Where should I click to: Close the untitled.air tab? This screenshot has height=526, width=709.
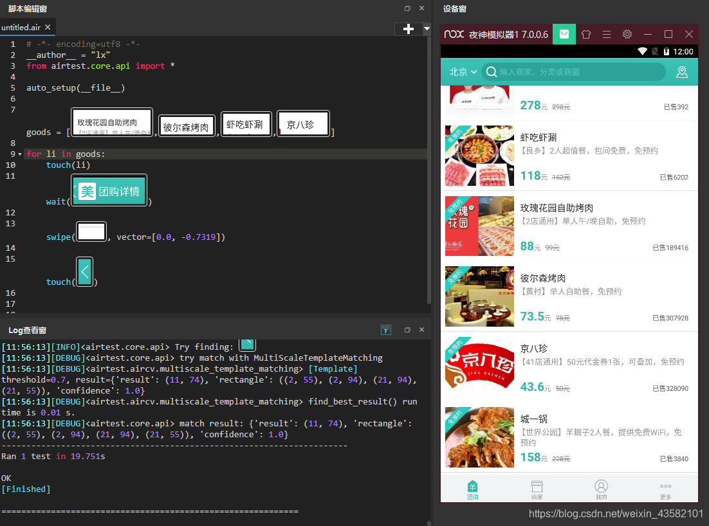48,27
